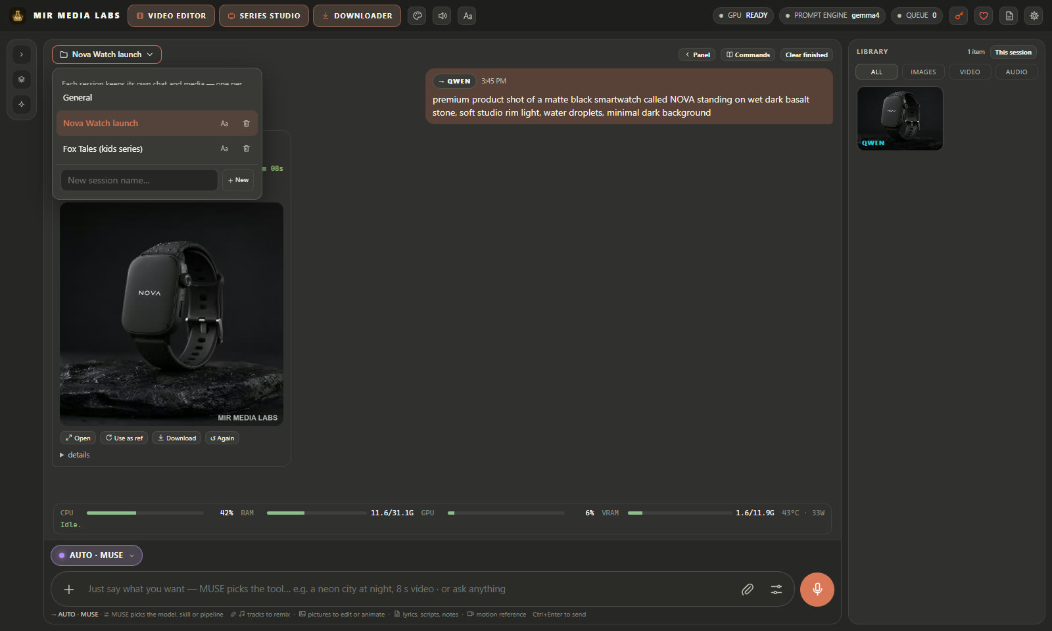Open the GPU READY status pill
Image resolution: width=1052 pixels, height=631 pixels.
click(x=743, y=16)
